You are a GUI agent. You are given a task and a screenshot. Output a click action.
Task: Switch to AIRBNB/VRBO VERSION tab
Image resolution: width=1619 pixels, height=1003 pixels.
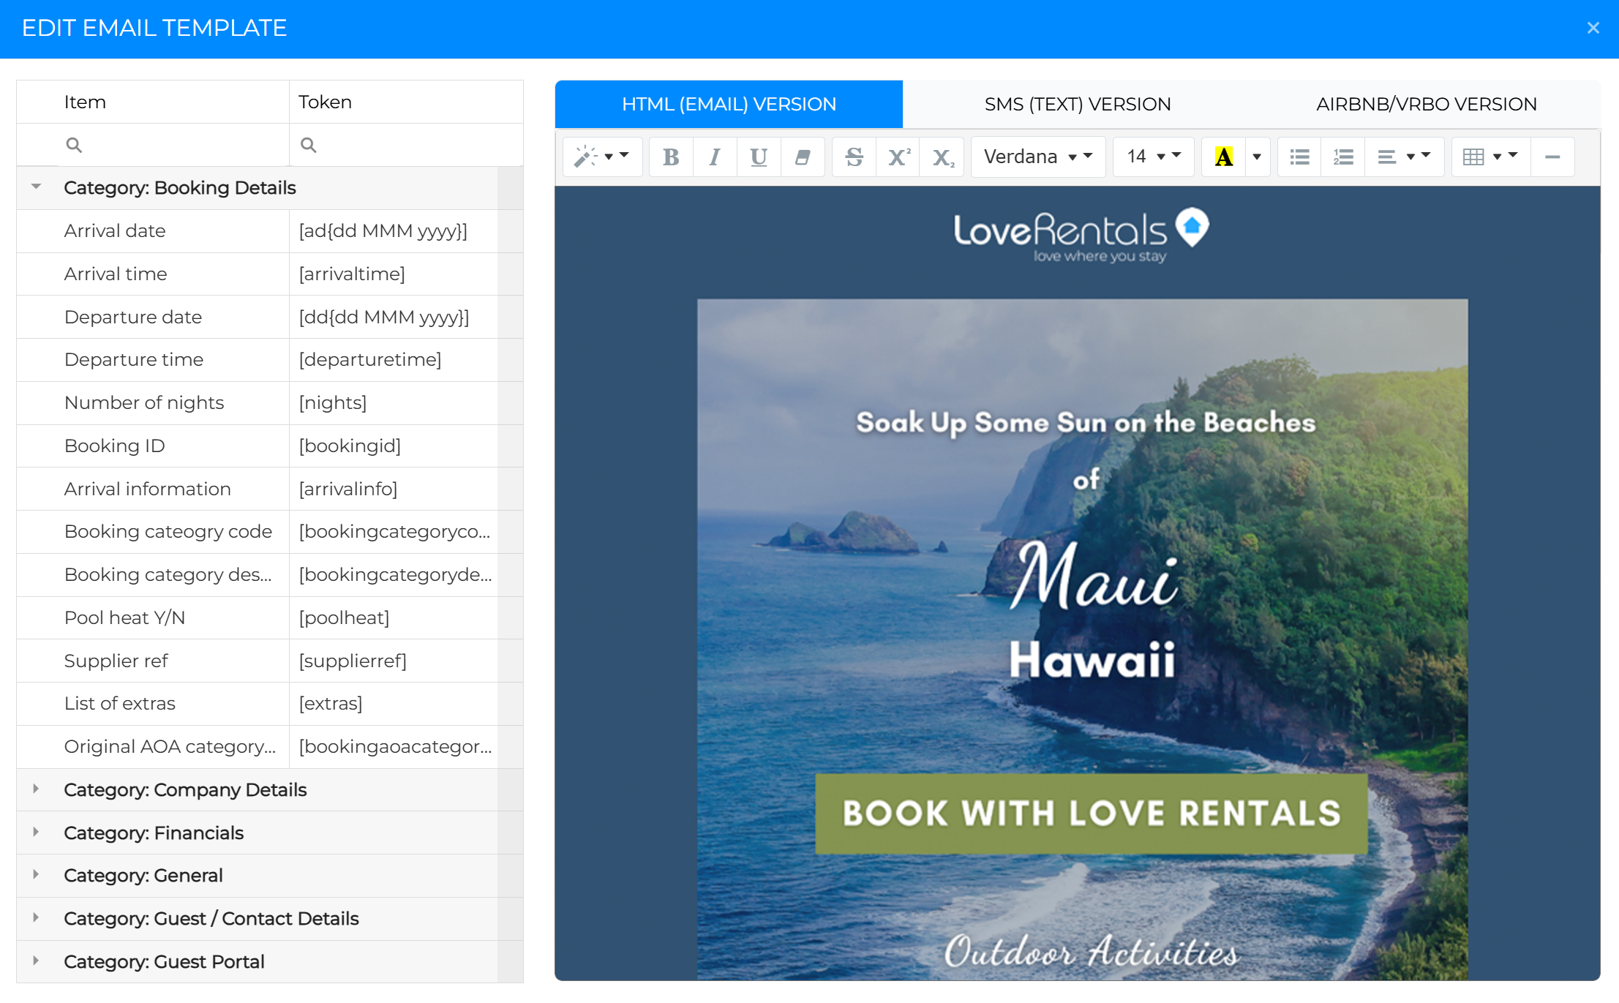[x=1426, y=104]
